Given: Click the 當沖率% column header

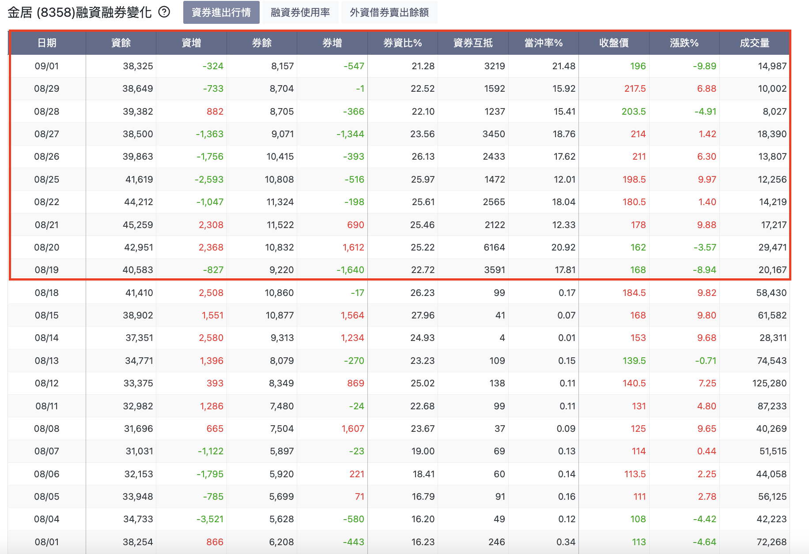Looking at the screenshot, I should click(x=544, y=43).
